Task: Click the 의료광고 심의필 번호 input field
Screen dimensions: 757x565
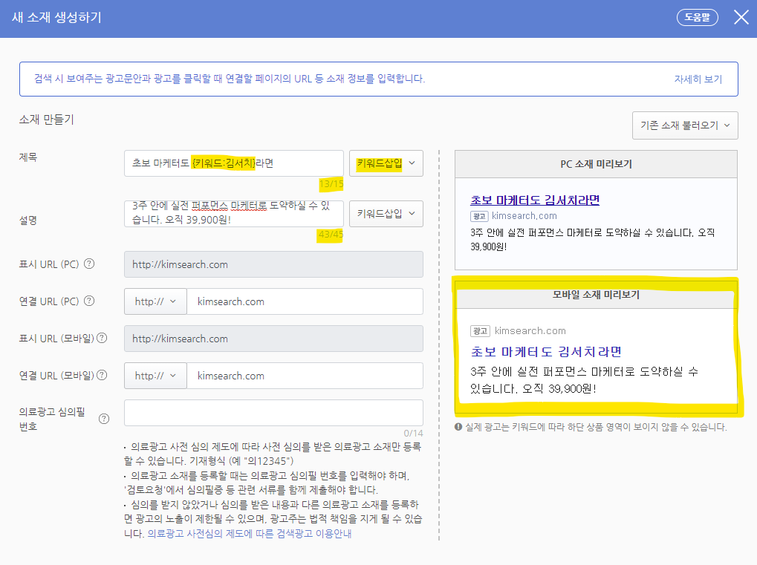Action: 273,413
